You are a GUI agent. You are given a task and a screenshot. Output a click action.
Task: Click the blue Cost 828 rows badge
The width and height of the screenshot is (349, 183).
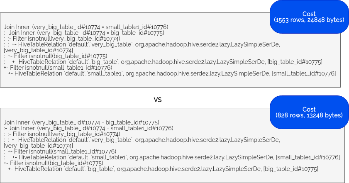309,112
